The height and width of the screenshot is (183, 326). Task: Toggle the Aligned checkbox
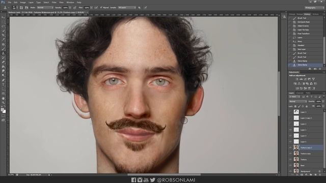pos(101,8)
